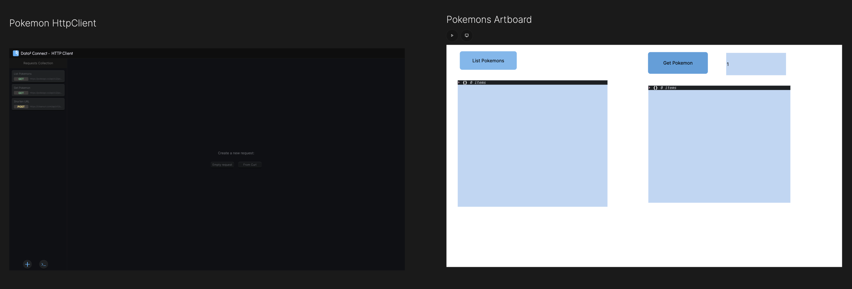Viewport: 852px width, 289px height.
Task: Click the yellow POST method badge
Action: [21, 107]
